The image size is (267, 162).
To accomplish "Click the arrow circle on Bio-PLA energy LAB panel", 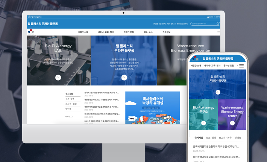I will [58, 78].
